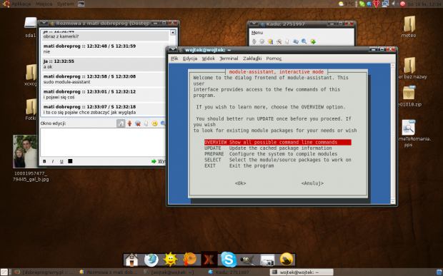Screen dimensions: 443x276
Task: Click the terminal window vertical scrollbar
Action: 393,133
